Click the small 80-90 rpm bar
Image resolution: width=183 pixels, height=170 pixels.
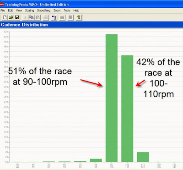(x=96, y=160)
